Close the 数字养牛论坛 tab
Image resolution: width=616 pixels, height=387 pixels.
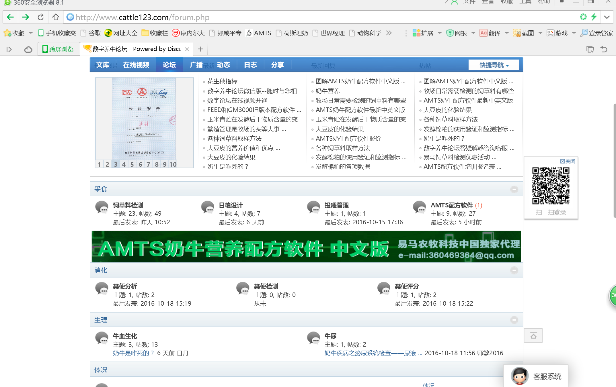[187, 49]
